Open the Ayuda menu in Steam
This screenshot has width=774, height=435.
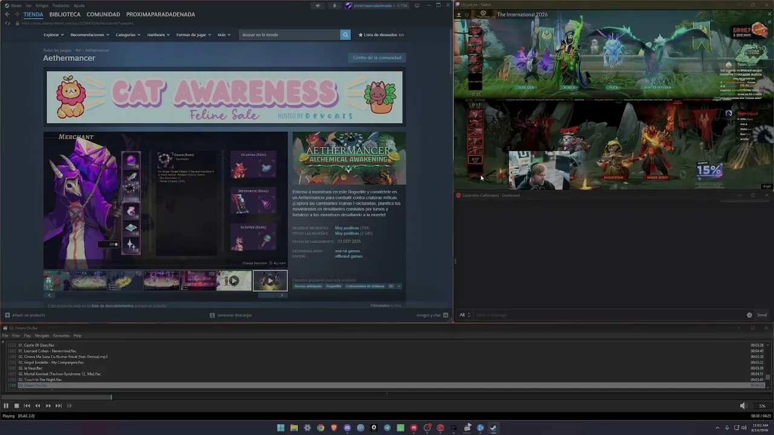click(79, 5)
